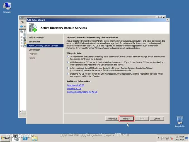The height and width of the screenshot is (142, 189).
Task: Expand the first collapsed node in the Server Manager tree
Action: (21, 37)
